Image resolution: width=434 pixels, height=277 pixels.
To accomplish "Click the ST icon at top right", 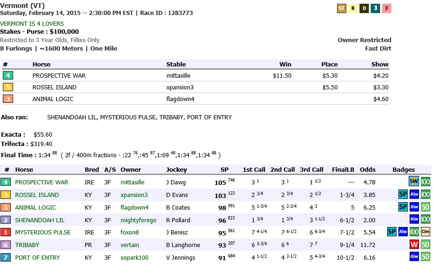I will (342, 8).
